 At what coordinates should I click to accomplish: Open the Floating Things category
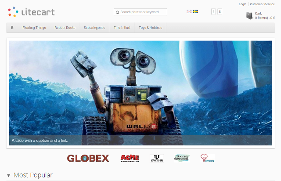(34, 28)
